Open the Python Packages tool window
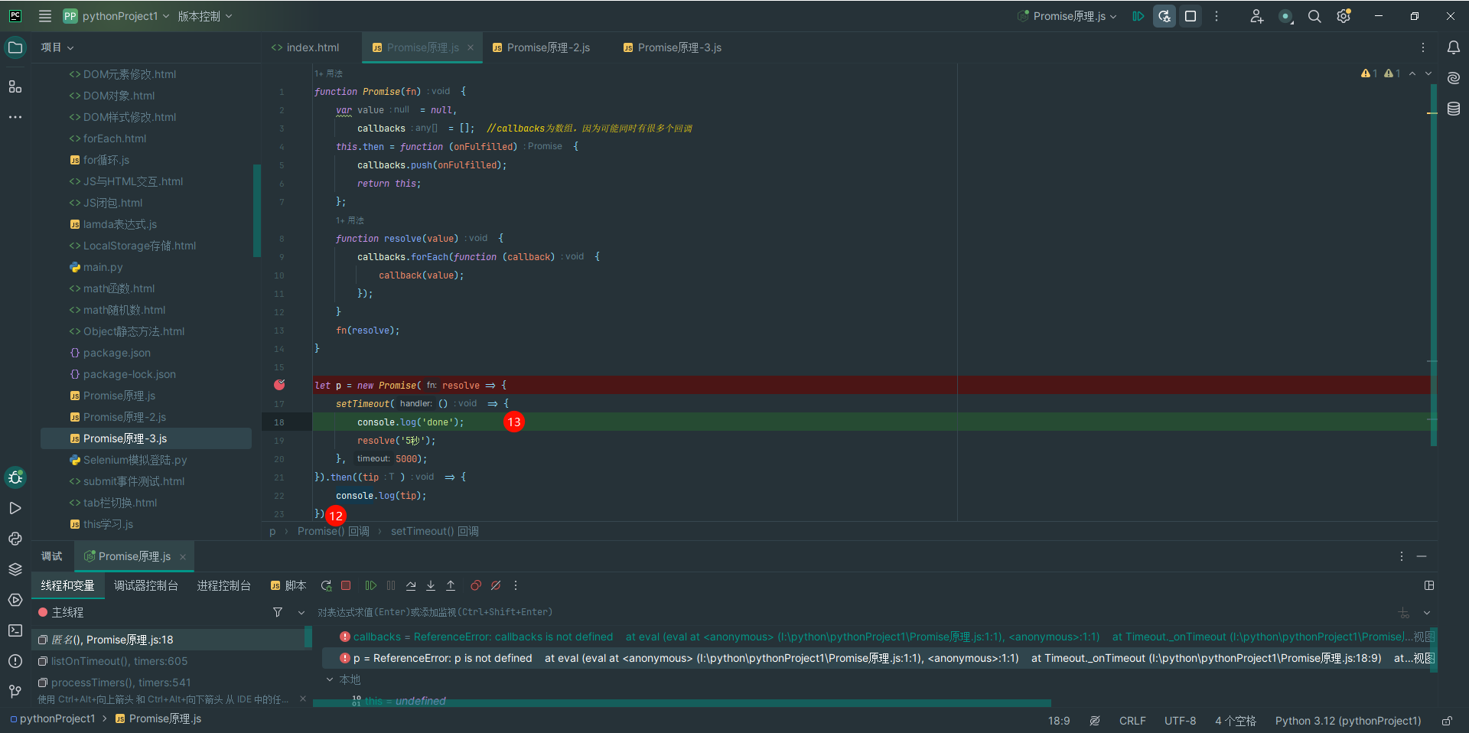Image resolution: width=1469 pixels, height=733 pixels. click(x=15, y=569)
